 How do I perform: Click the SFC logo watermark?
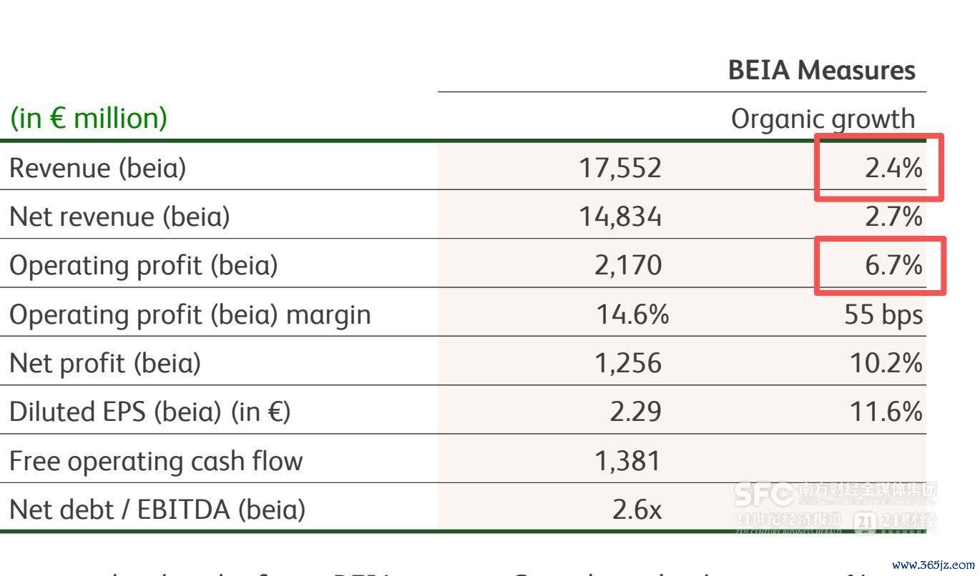point(765,494)
